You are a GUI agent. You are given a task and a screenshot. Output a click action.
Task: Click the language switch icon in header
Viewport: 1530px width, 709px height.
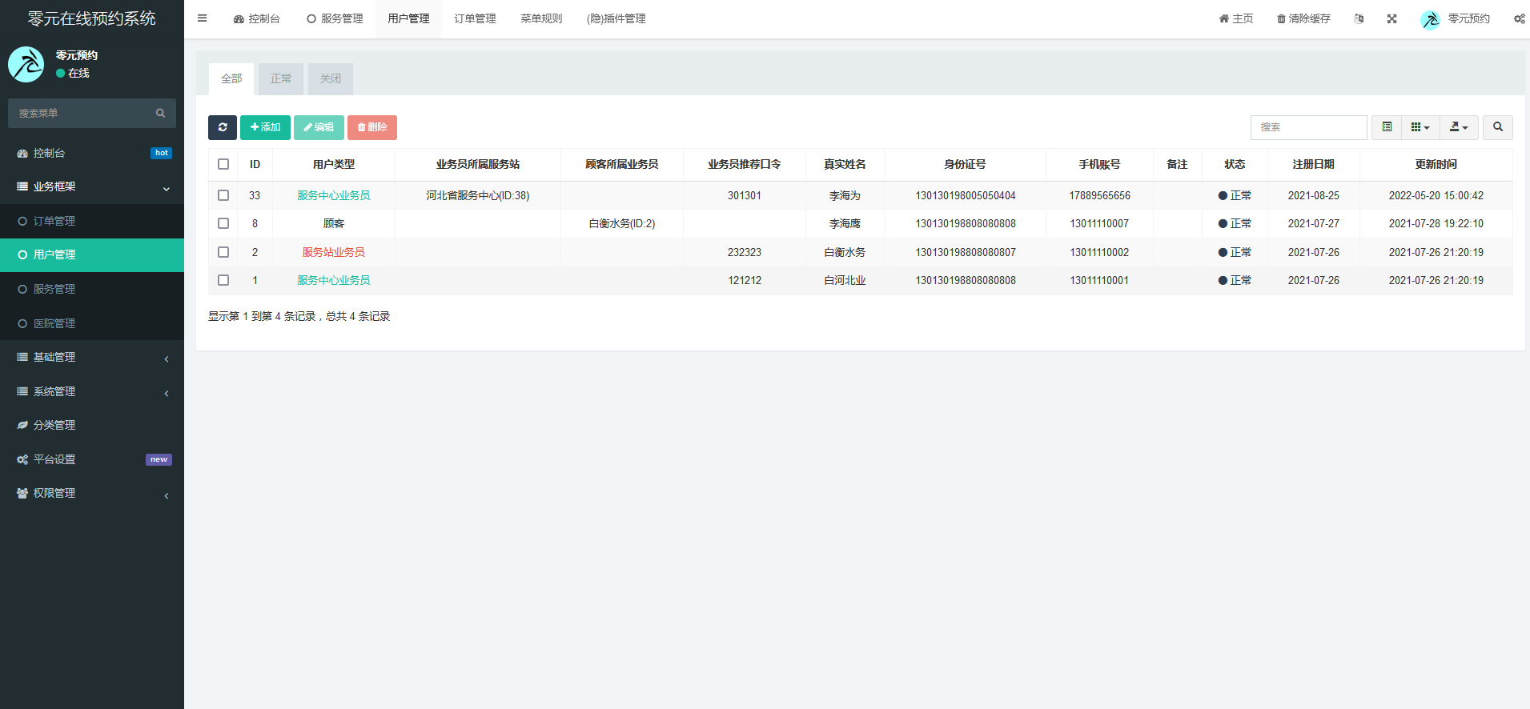pyautogui.click(x=1359, y=18)
